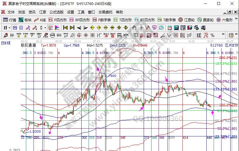Click the floppy disk save icon
This screenshot has height=151, width=239.
[189, 28]
